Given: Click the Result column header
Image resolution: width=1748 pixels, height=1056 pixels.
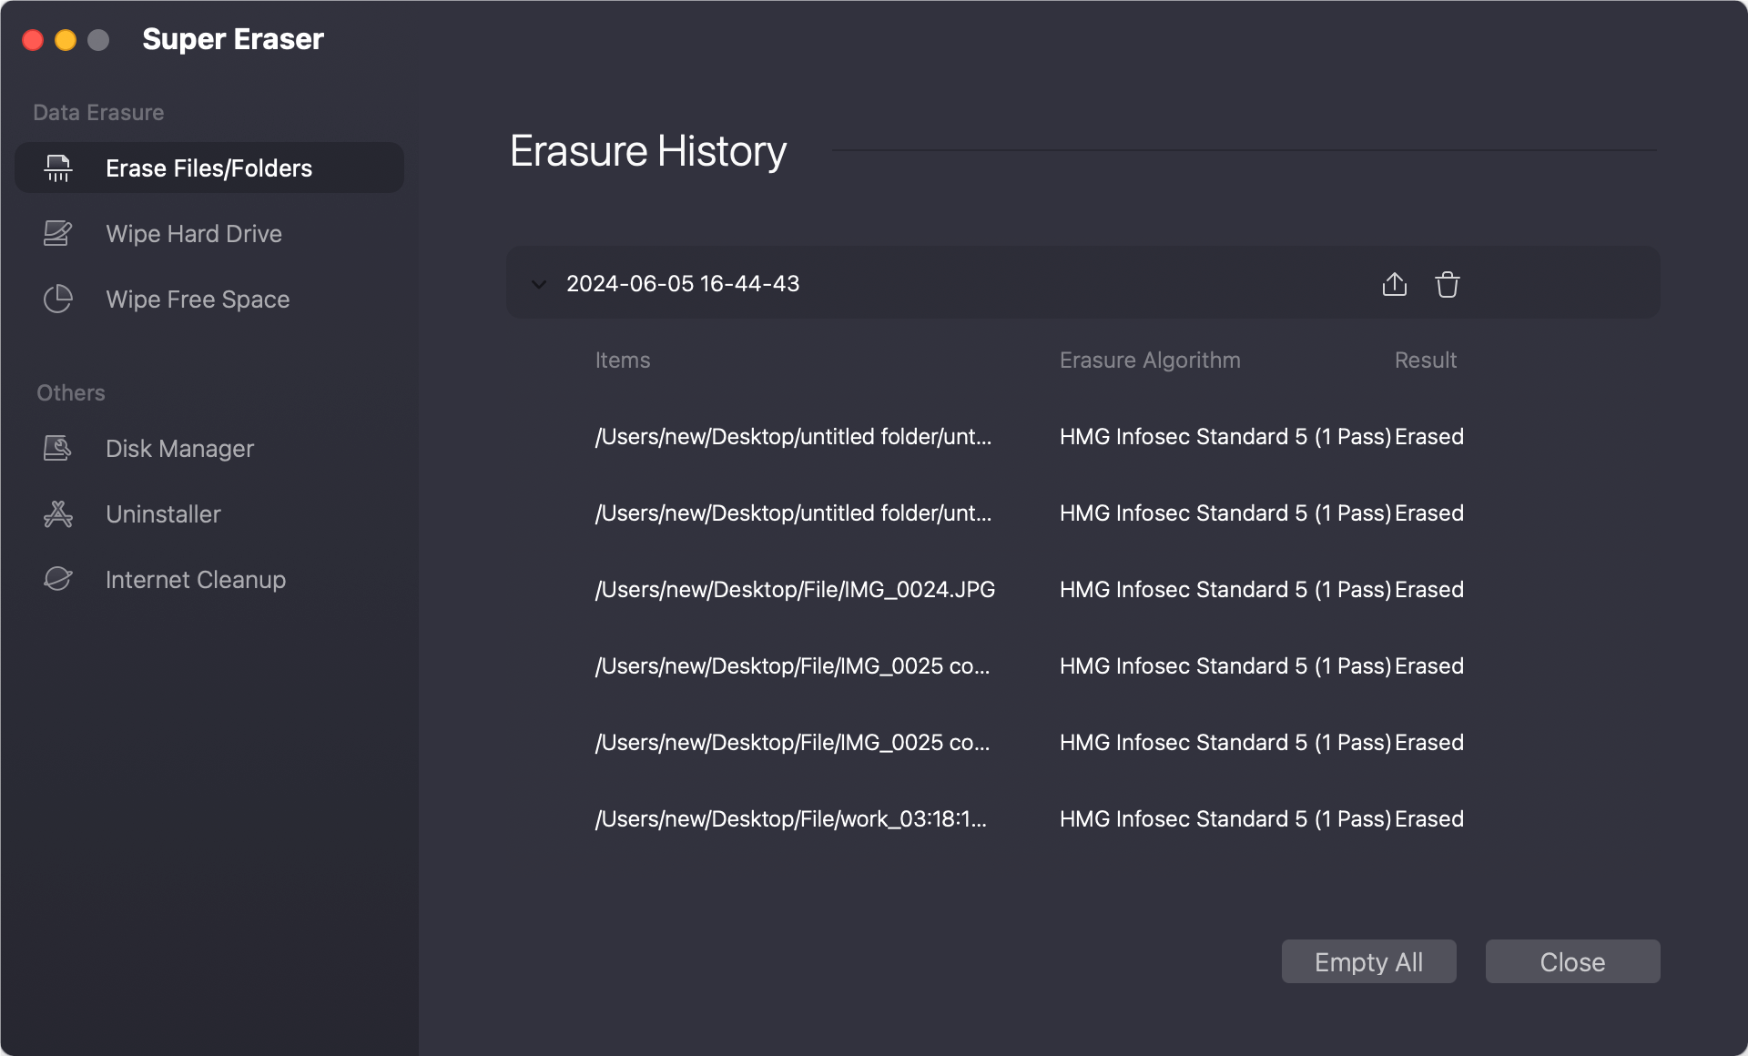Looking at the screenshot, I should pos(1425,360).
